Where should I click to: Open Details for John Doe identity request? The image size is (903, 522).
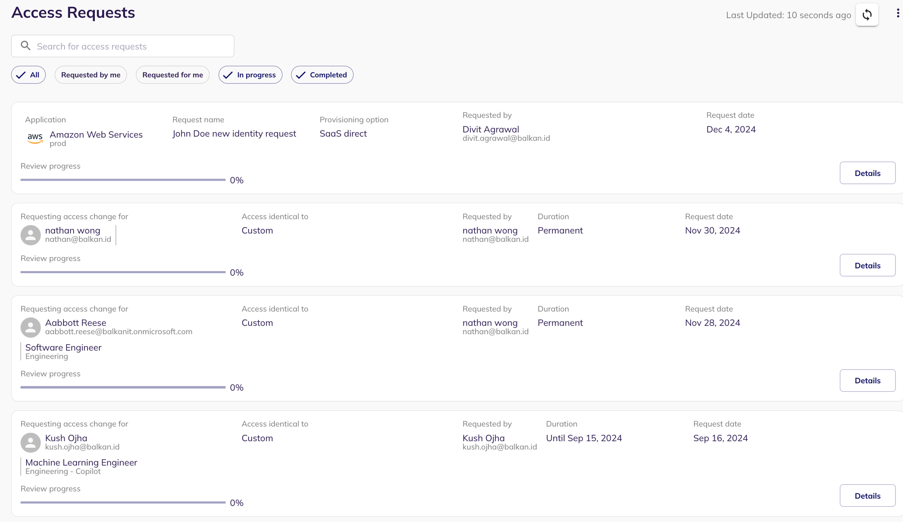[867, 173]
